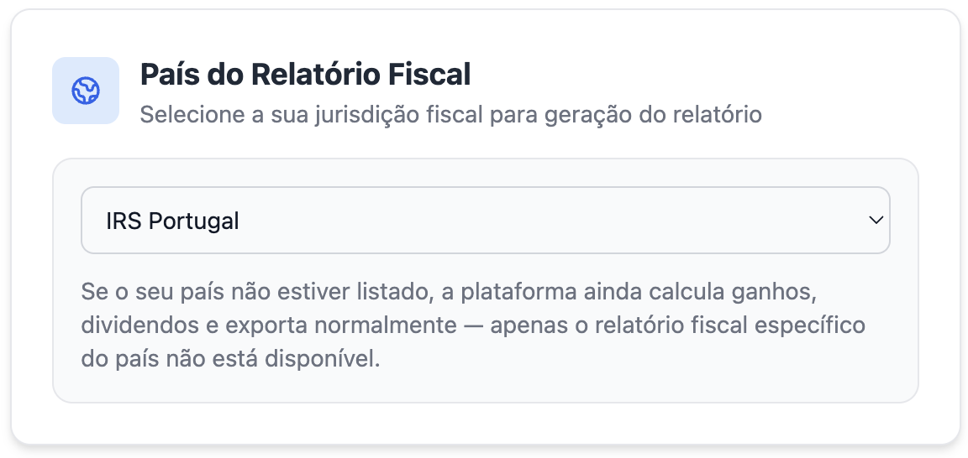Open the IRS Portugal country dropdown
Screen dimensions: 968x458
(x=485, y=221)
